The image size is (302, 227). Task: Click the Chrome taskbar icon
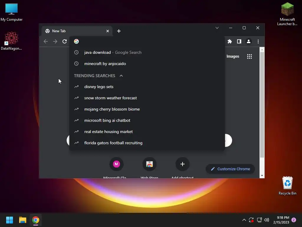click(36, 220)
